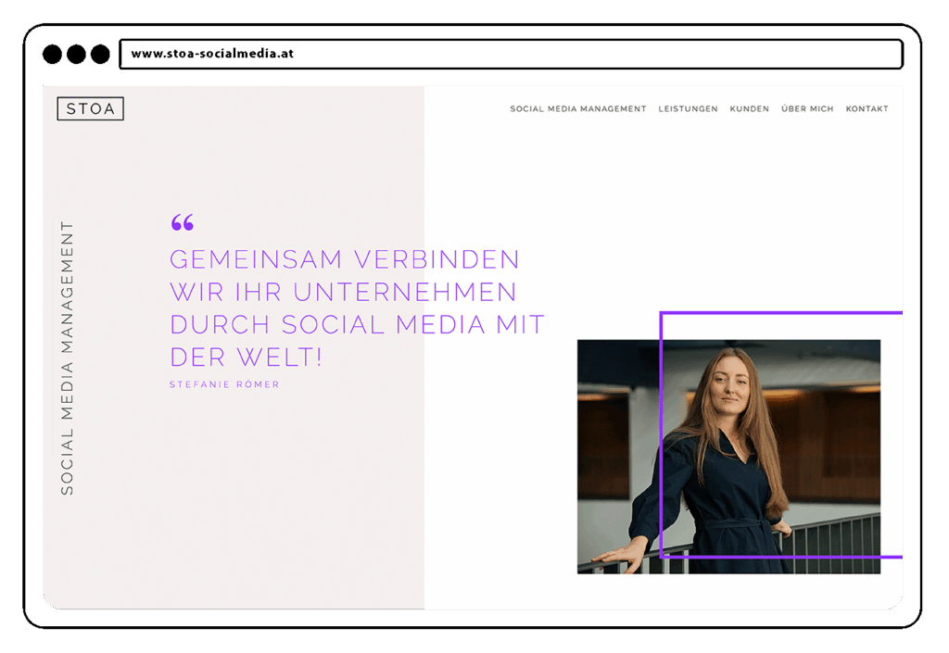Click the vertical 'Social Media Management' text

[67, 358]
